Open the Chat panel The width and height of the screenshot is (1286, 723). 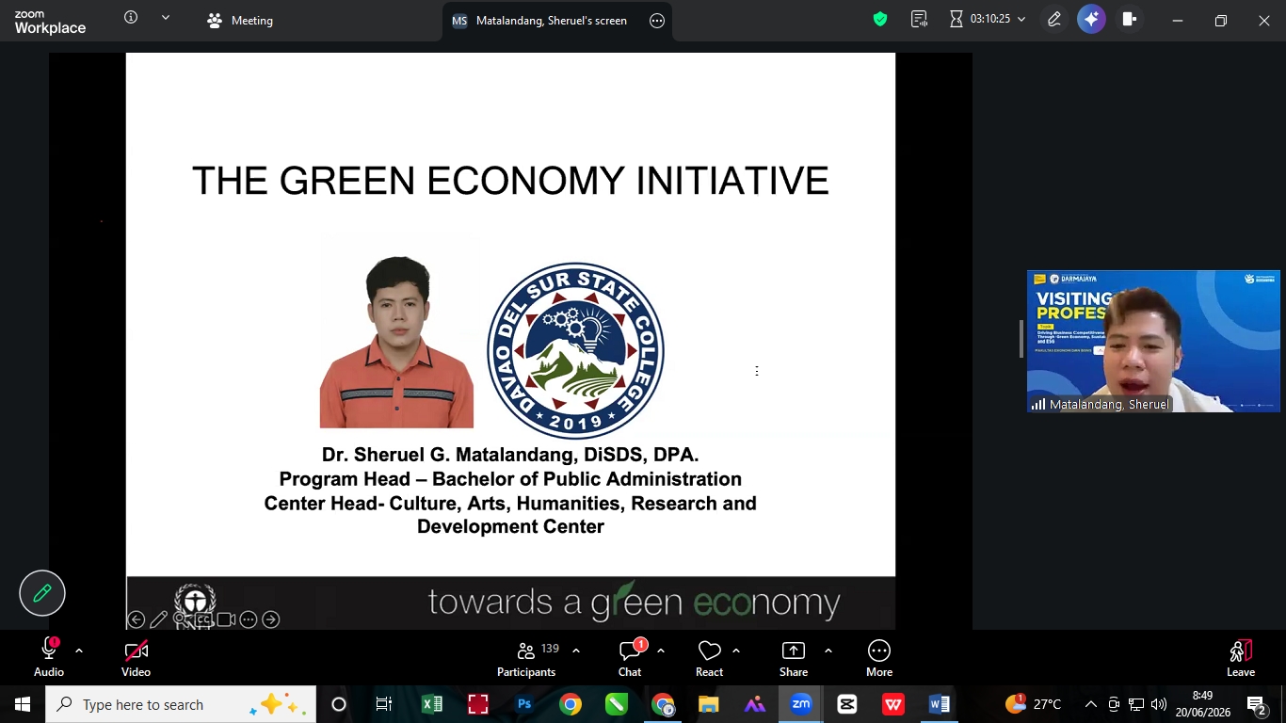coord(630,657)
